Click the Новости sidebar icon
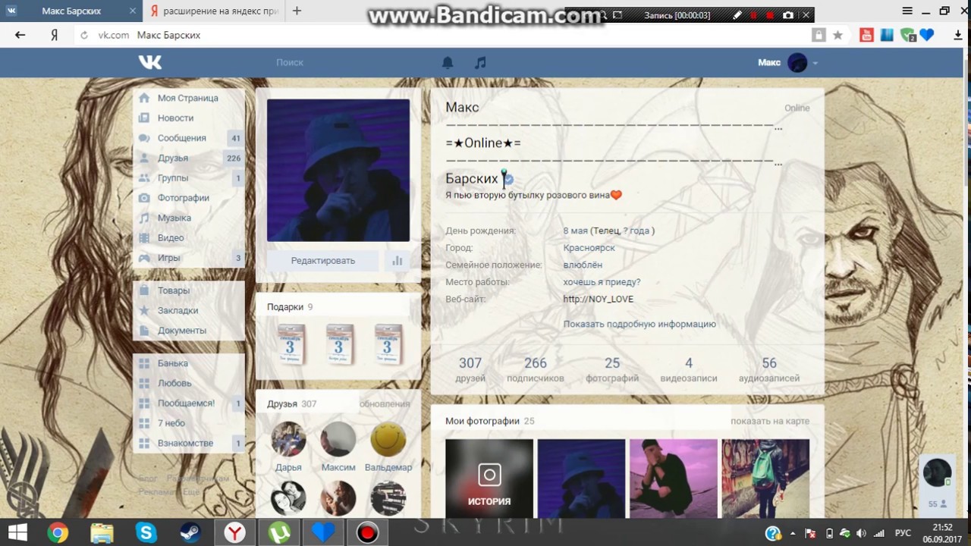 [x=144, y=118]
